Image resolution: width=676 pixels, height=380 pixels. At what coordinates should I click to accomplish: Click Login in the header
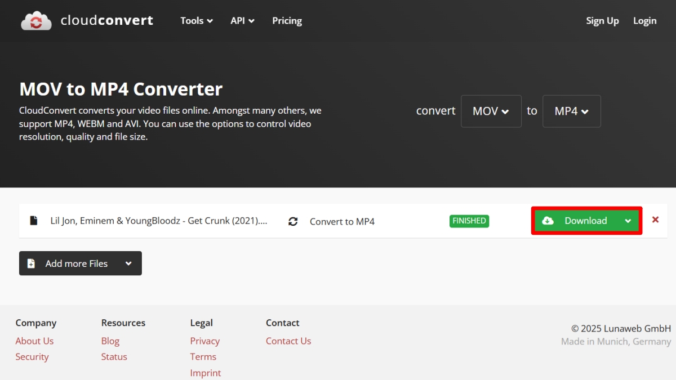point(645,21)
